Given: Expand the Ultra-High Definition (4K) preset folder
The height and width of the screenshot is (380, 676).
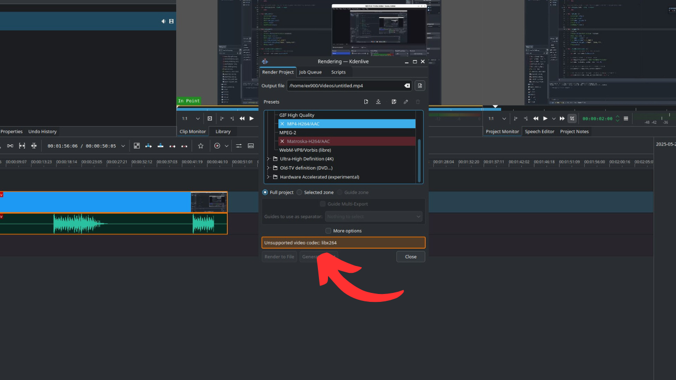Looking at the screenshot, I should 268,159.
